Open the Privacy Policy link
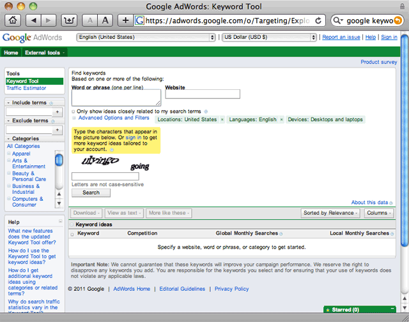409x322 pixels. (x=231, y=289)
